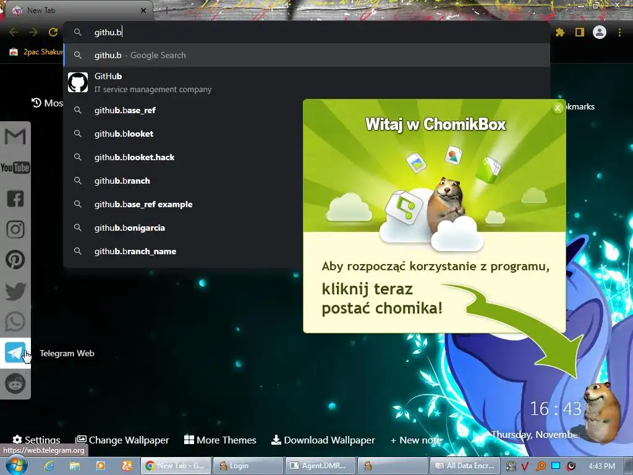Viewport: 633px width, 475px height.
Task: Open the Pinterest sidebar shortcut
Action: 15,260
